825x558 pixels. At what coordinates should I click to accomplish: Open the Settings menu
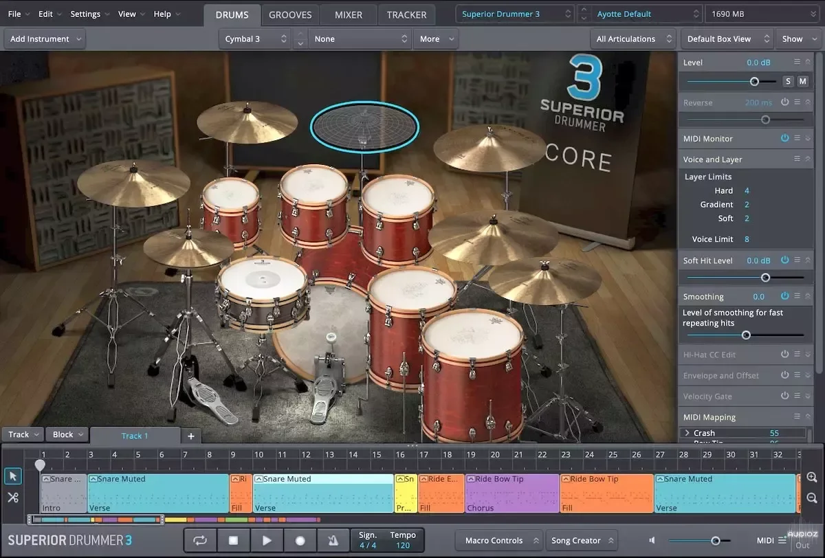(89, 14)
